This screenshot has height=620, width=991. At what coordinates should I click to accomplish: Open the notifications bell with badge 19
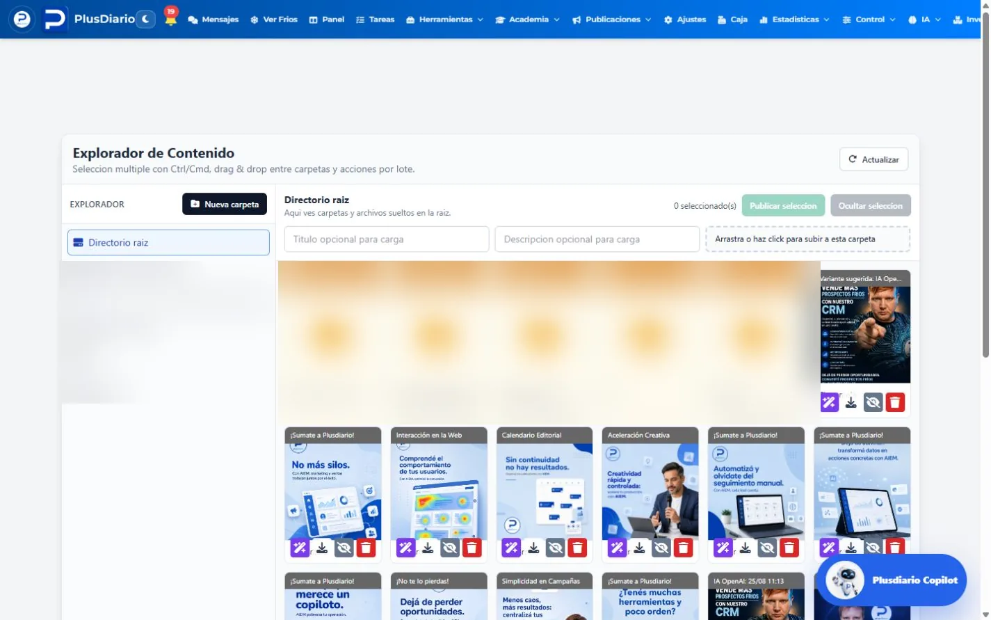point(170,17)
